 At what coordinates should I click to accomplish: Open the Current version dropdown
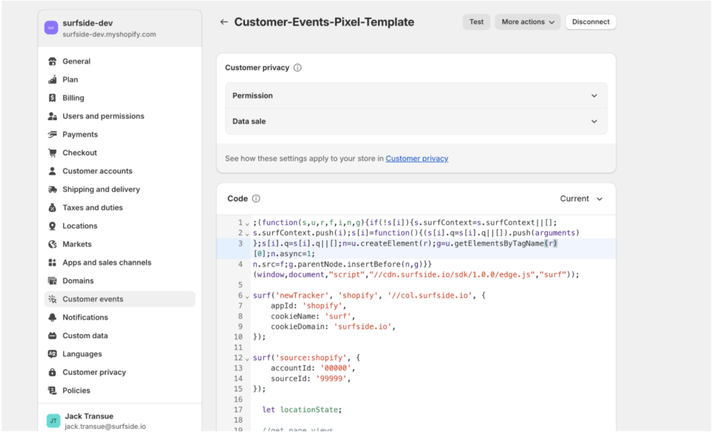coord(581,199)
